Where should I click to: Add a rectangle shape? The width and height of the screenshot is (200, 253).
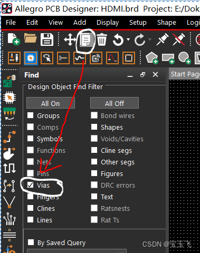[x=168, y=59]
